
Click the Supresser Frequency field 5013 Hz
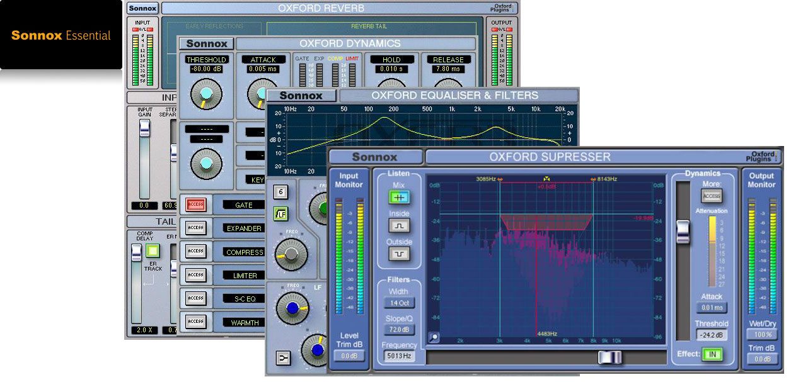click(x=399, y=356)
